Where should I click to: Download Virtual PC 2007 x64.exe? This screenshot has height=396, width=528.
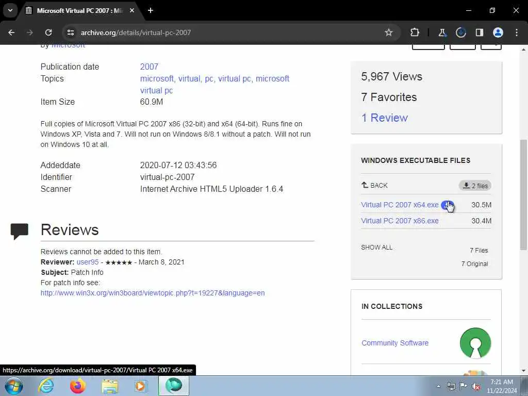pos(400,205)
